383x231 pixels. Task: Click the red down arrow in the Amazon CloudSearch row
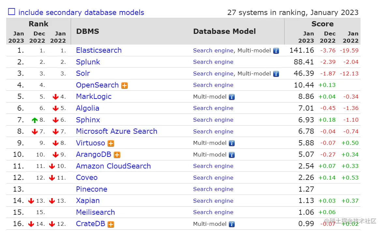coord(52,166)
